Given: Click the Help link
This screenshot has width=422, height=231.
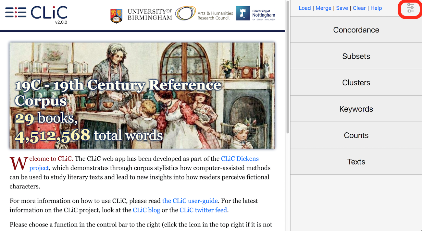Looking at the screenshot, I should [376, 8].
